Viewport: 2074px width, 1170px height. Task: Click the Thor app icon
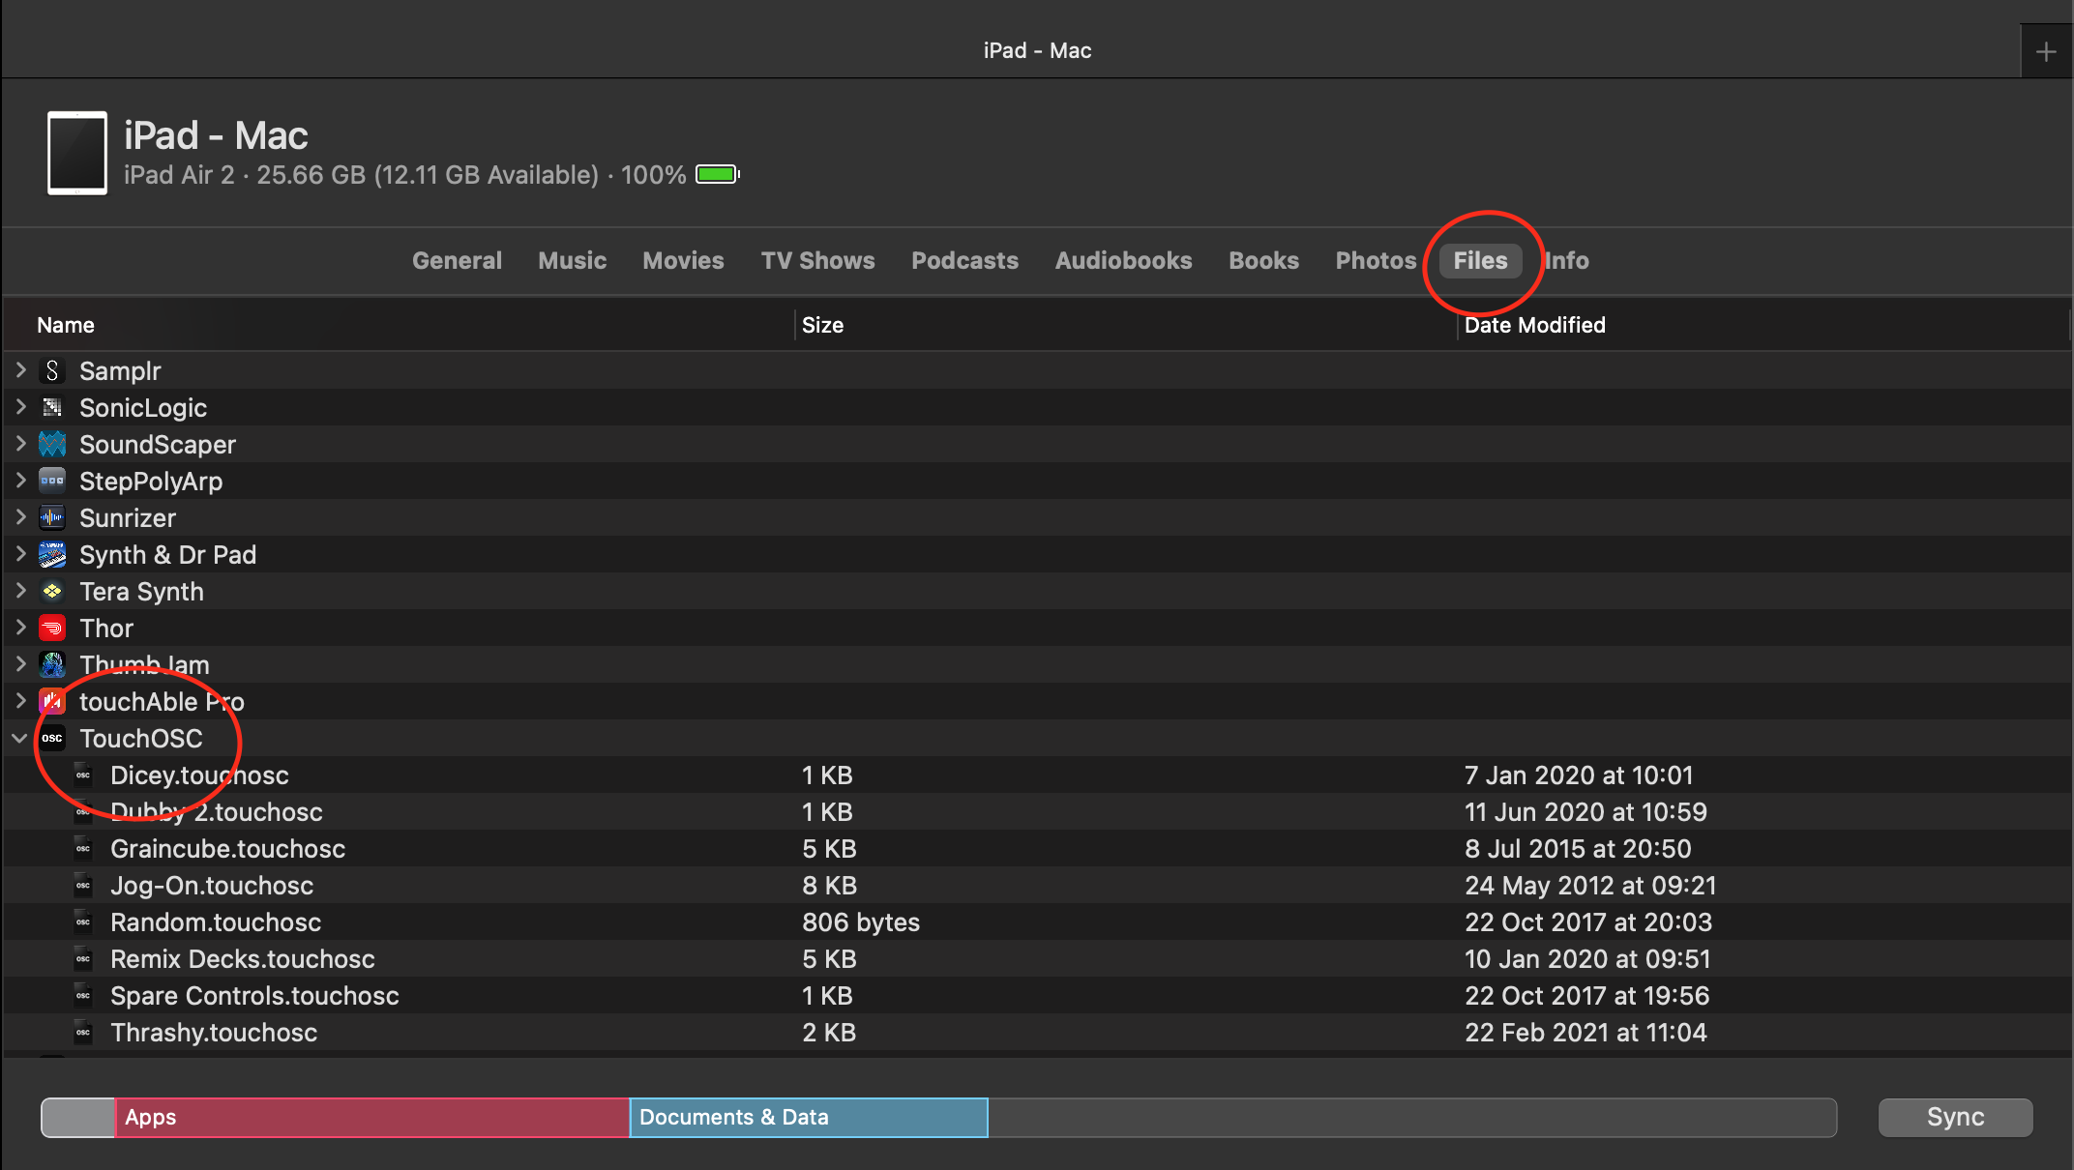pos(52,629)
